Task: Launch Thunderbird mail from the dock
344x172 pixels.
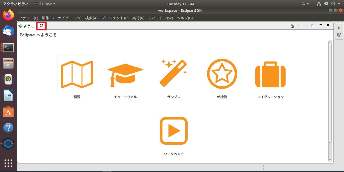Action: (8, 31)
